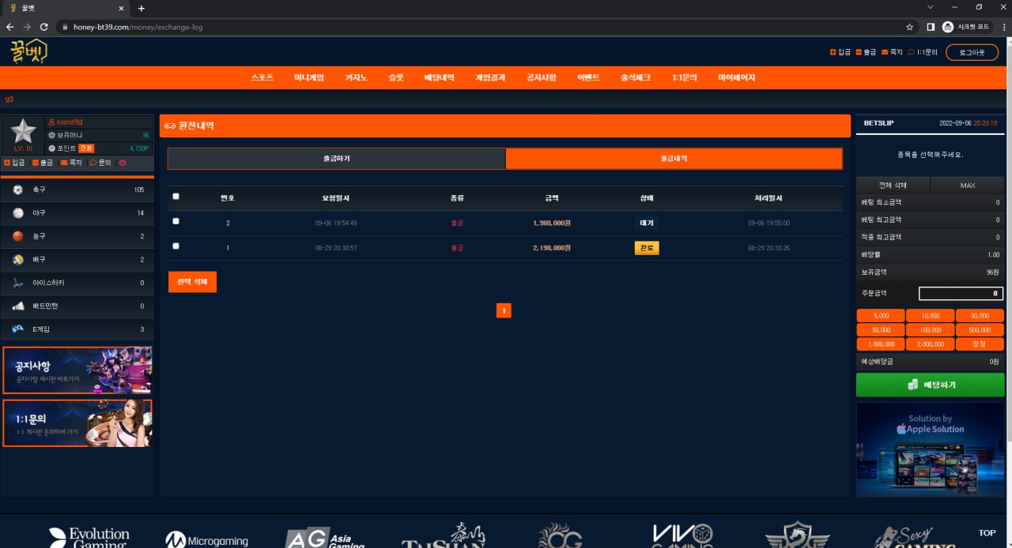Click the badminton shuttlecock icon
The width and height of the screenshot is (1012, 548).
click(x=18, y=306)
